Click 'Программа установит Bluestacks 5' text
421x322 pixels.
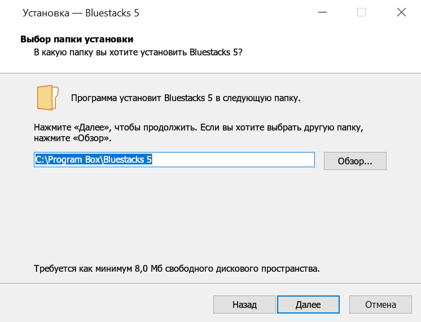[x=142, y=98]
